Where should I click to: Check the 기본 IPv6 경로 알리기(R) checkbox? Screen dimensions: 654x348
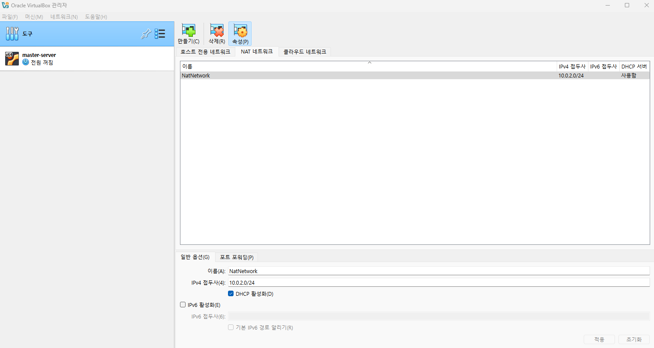pos(231,327)
